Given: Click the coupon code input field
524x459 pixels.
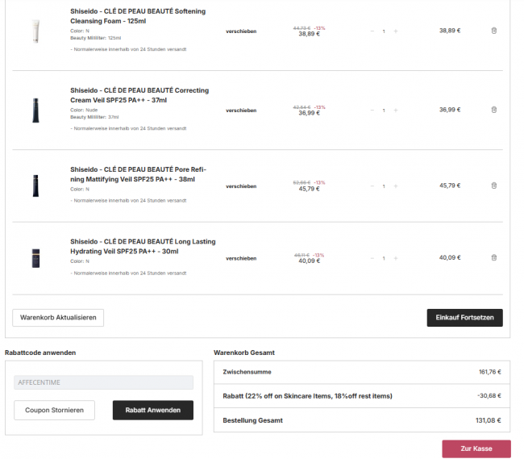Looking at the screenshot, I should coord(103,382).
